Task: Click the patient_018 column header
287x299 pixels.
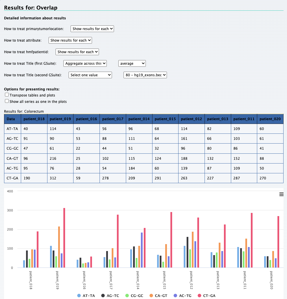Action: click(x=34, y=119)
